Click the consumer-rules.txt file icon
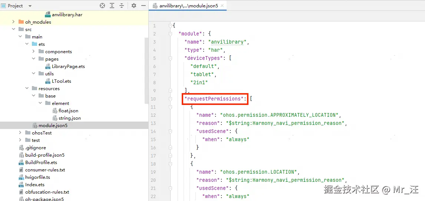This screenshot has width=425, height=201. click(x=21, y=170)
